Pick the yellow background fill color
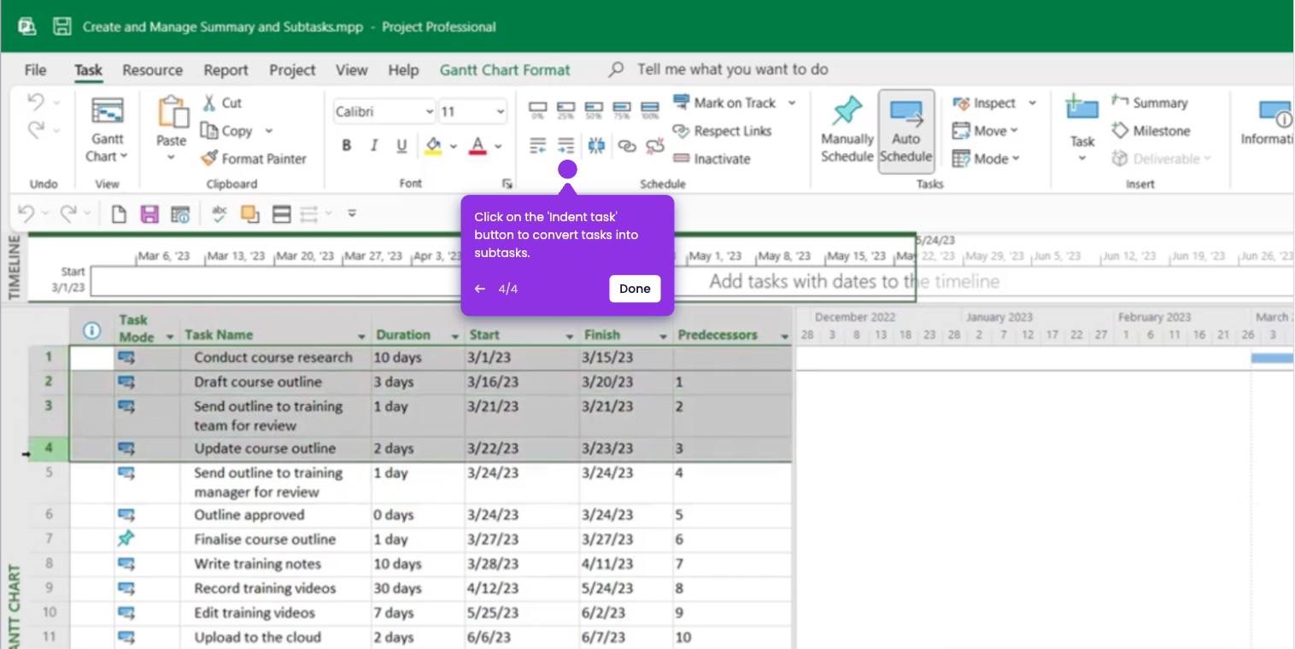The image size is (1295, 649). coord(433,146)
